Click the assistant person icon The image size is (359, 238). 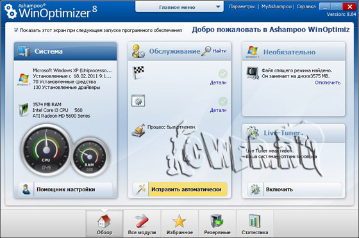tap(26, 189)
